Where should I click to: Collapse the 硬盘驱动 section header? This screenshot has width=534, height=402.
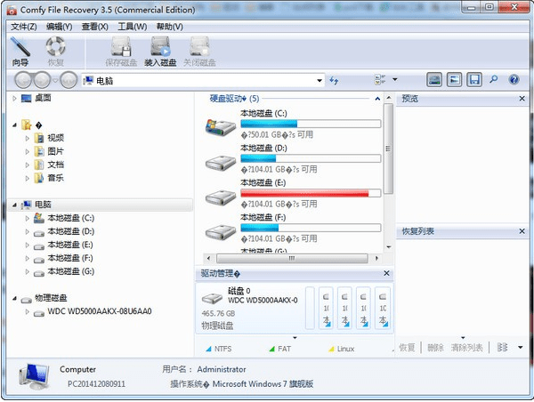202,99
